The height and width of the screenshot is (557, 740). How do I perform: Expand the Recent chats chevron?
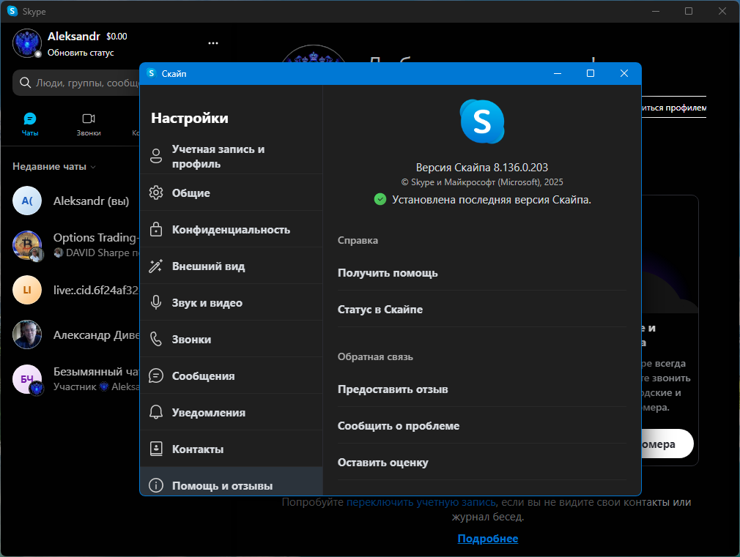pyautogui.click(x=93, y=167)
